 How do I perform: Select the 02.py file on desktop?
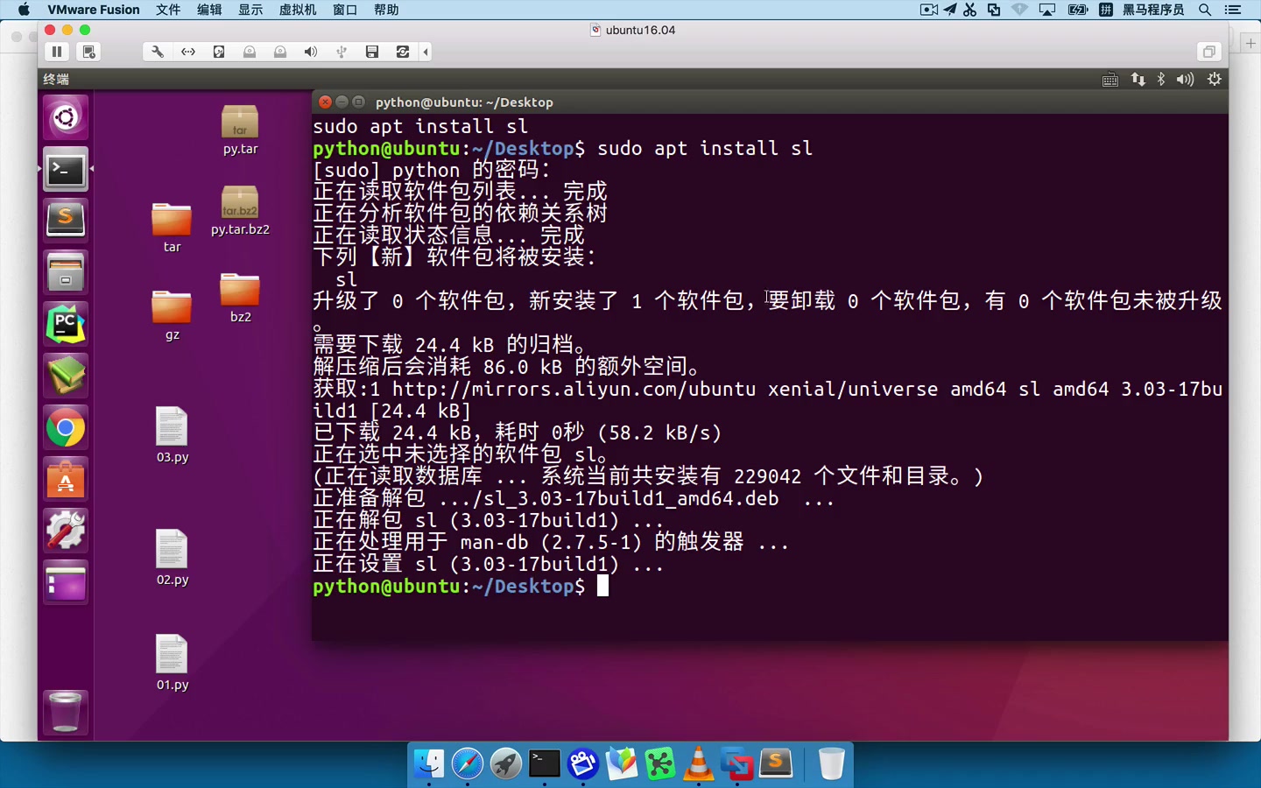172,558
